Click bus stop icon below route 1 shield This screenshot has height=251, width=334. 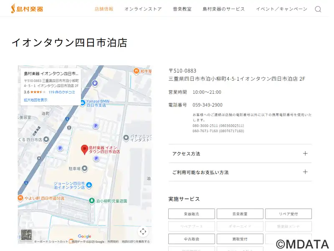[69, 128]
